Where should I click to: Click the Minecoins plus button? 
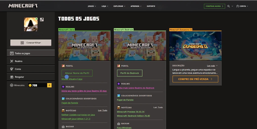(x=49, y=85)
